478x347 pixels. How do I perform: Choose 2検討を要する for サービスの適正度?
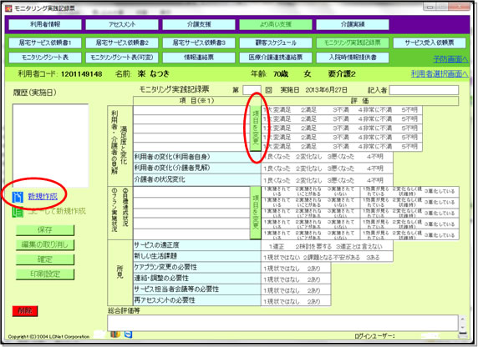pos(313,247)
